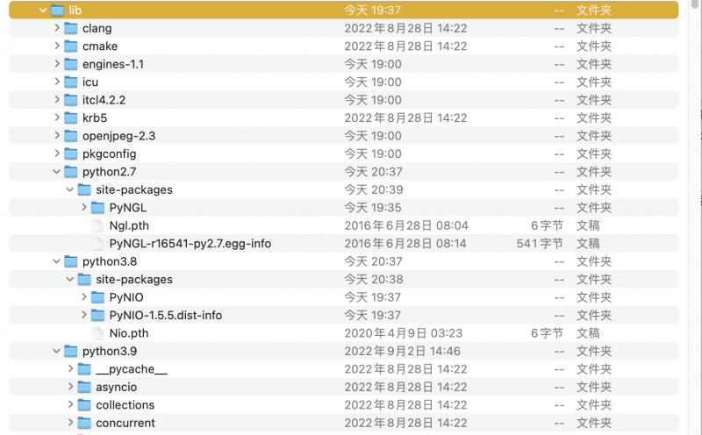Collapse the python2.7 folder
The image size is (702, 435).
tap(57, 172)
